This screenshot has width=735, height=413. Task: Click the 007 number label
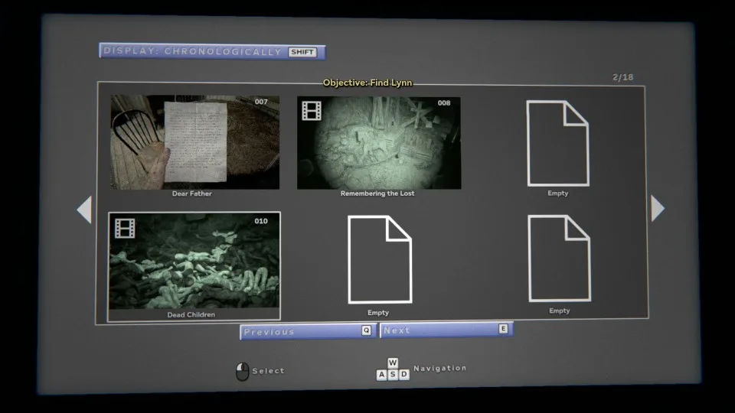pyautogui.click(x=261, y=102)
